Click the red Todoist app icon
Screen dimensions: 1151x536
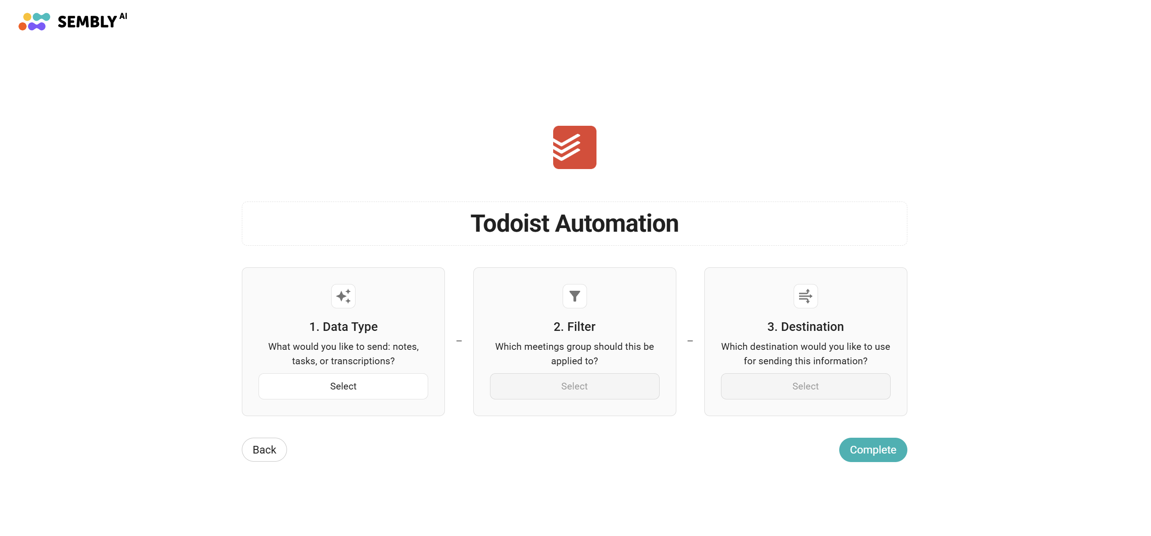pyautogui.click(x=574, y=147)
